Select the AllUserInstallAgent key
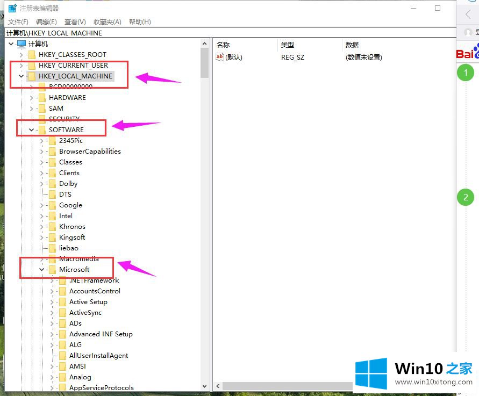The width and height of the screenshot is (479, 396). coord(99,356)
